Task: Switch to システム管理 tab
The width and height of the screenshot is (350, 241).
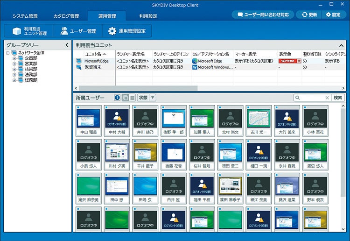Action: pyautogui.click(x=25, y=16)
